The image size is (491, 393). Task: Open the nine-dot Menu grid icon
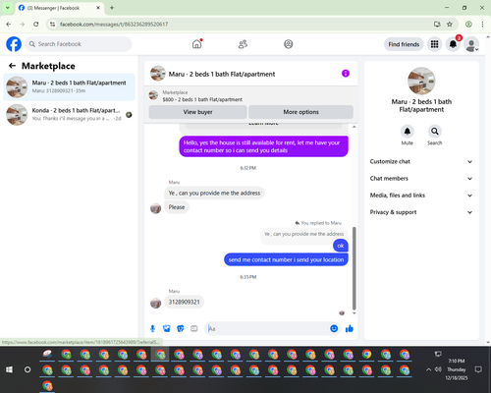click(434, 44)
